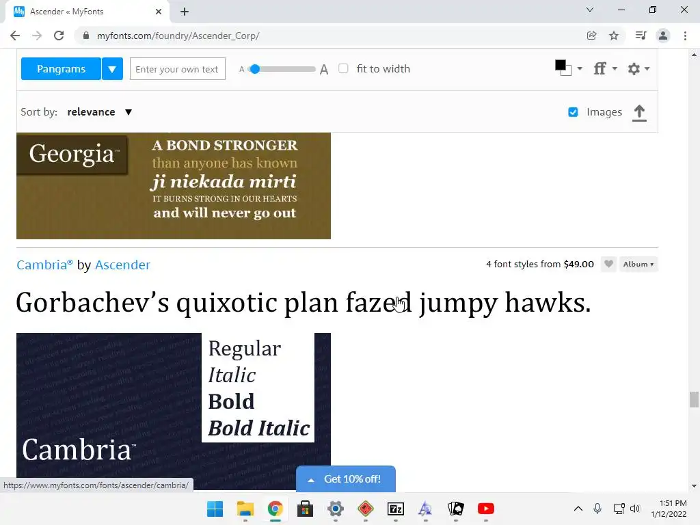The height and width of the screenshot is (525, 700).
Task: Click the browser forward arrow
Action: [37, 36]
